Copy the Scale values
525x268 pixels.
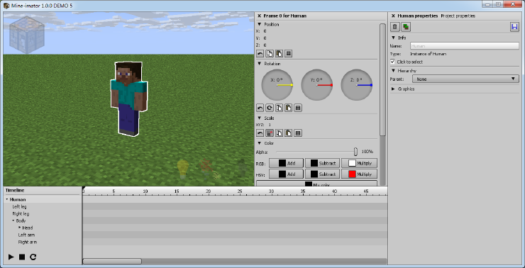tap(279, 133)
